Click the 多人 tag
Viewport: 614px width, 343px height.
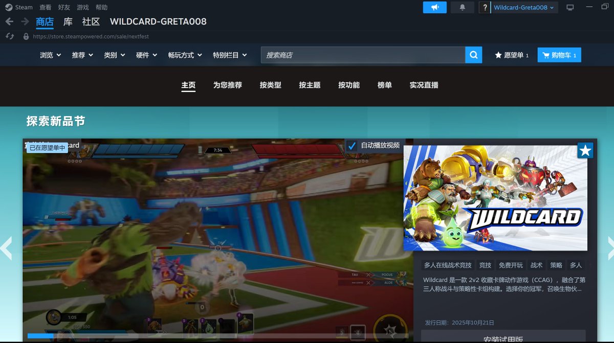pyautogui.click(x=576, y=265)
